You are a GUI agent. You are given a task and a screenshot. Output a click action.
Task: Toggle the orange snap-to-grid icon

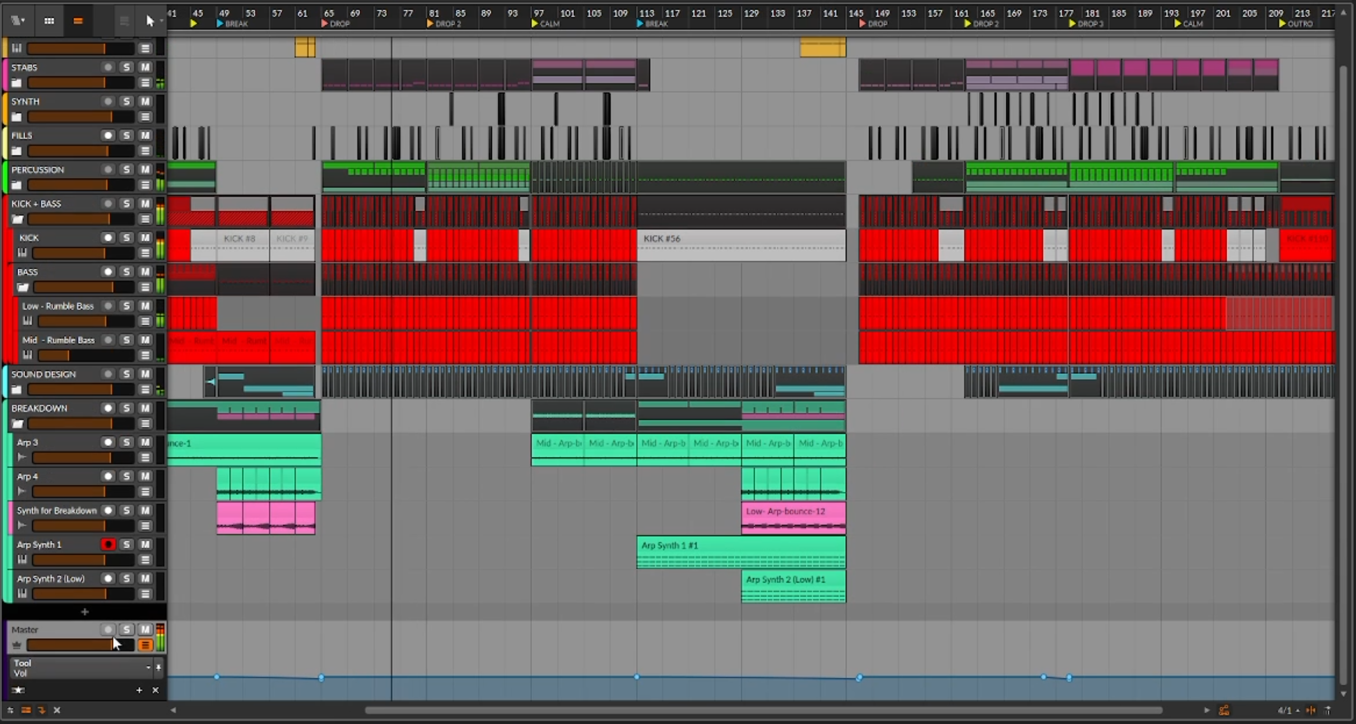pyautogui.click(x=1310, y=711)
